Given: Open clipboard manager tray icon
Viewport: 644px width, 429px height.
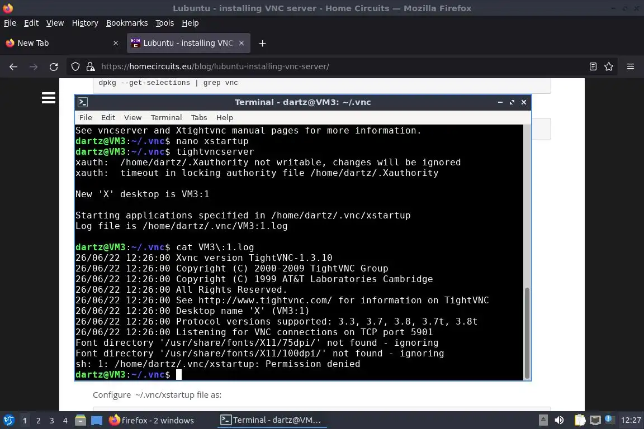Looking at the screenshot, I should tap(580, 420).
